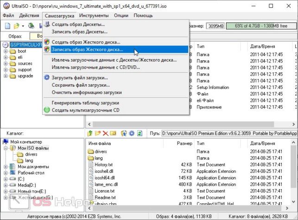Click the drivers folder icon in file list
Screen dimensions: 298x220
tap(91, 151)
